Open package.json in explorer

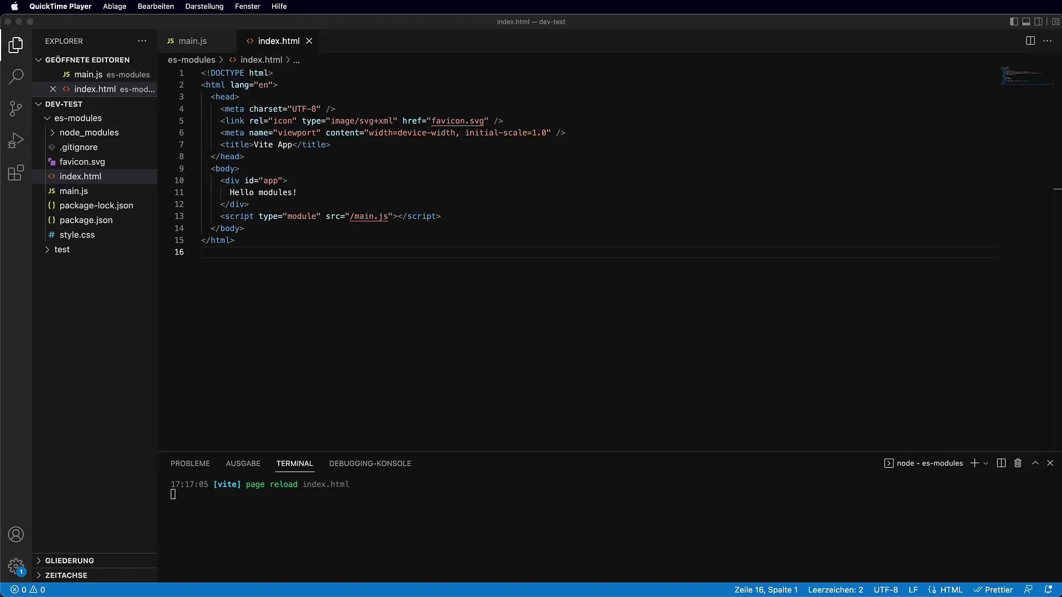click(x=86, y=220)
